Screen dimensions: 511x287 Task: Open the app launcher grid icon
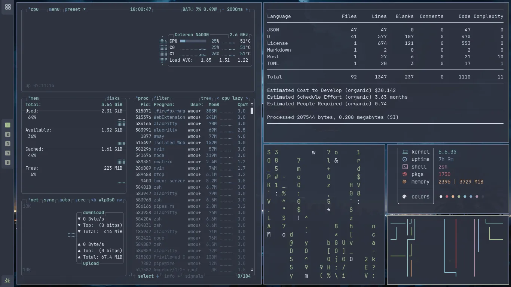(x=7, y=7)
